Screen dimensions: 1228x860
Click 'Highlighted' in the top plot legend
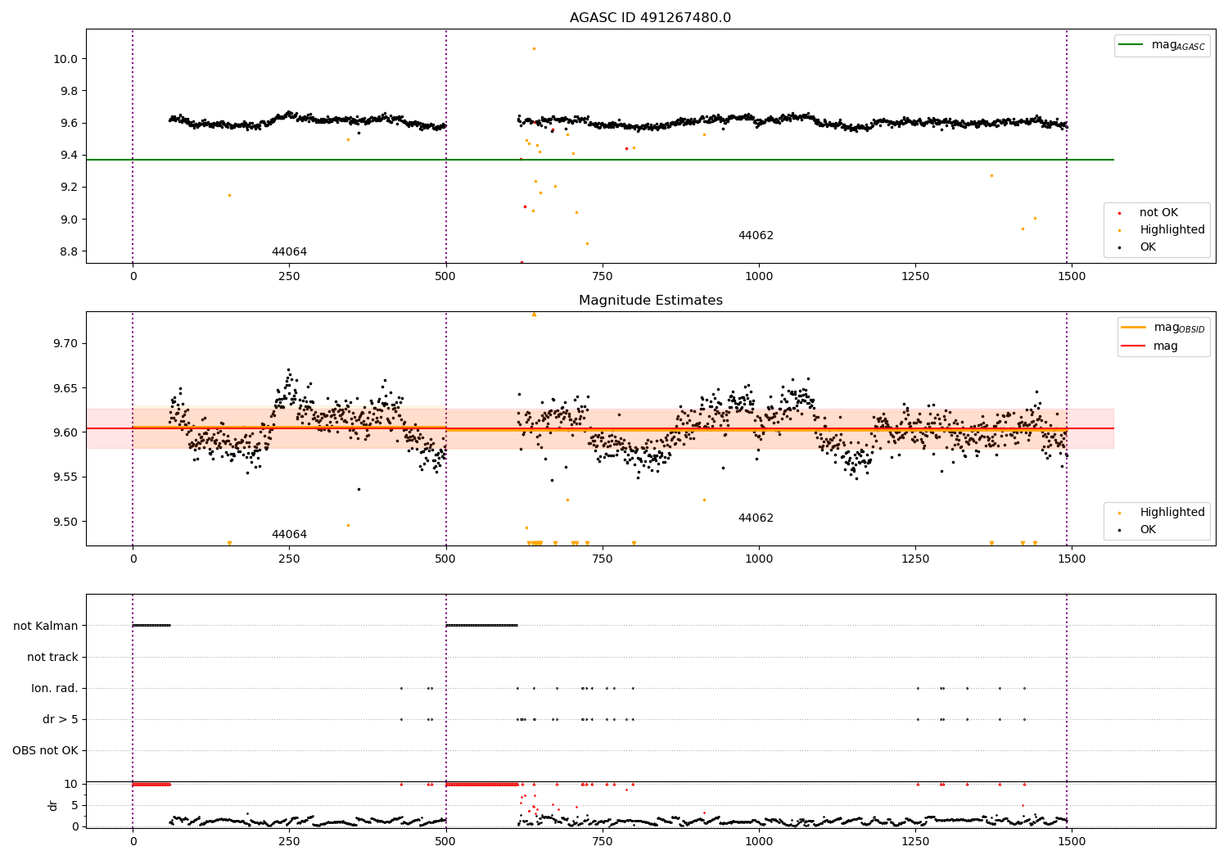[1172, 230]
